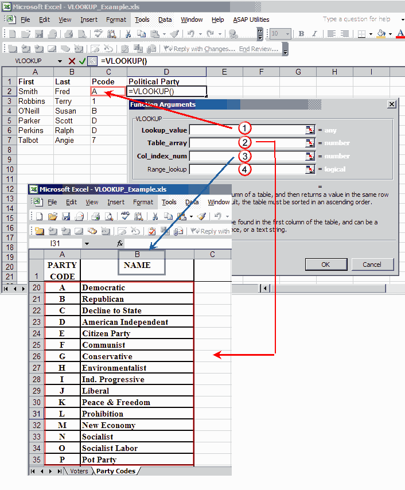Select Format Painter brush in lower window
The height and width of the screenshot is (490, 405).
pyautogui.click(x=201, y=216)
